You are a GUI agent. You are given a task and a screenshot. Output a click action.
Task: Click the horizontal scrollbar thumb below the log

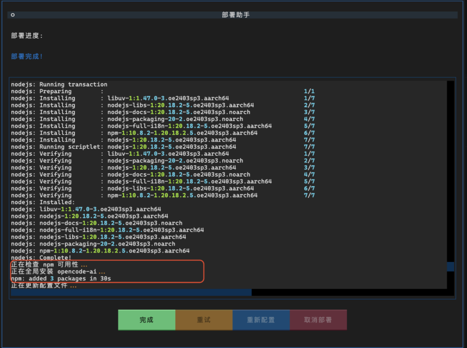point(131,292)
